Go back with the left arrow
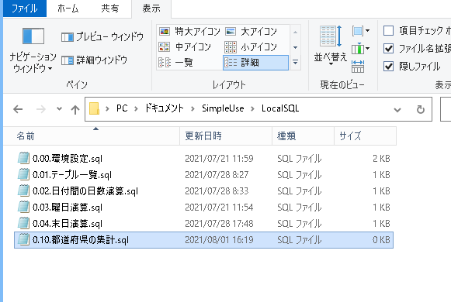Image resolution: width=451 pixels, height=302 pixels. (x=18, y=109)
